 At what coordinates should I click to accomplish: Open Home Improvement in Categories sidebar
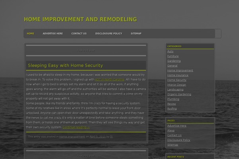tap(180, 70)
